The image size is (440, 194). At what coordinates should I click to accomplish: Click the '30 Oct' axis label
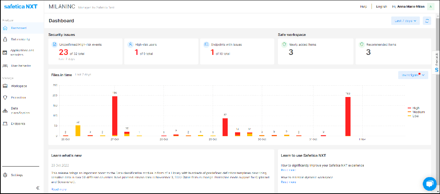(262, 139)
